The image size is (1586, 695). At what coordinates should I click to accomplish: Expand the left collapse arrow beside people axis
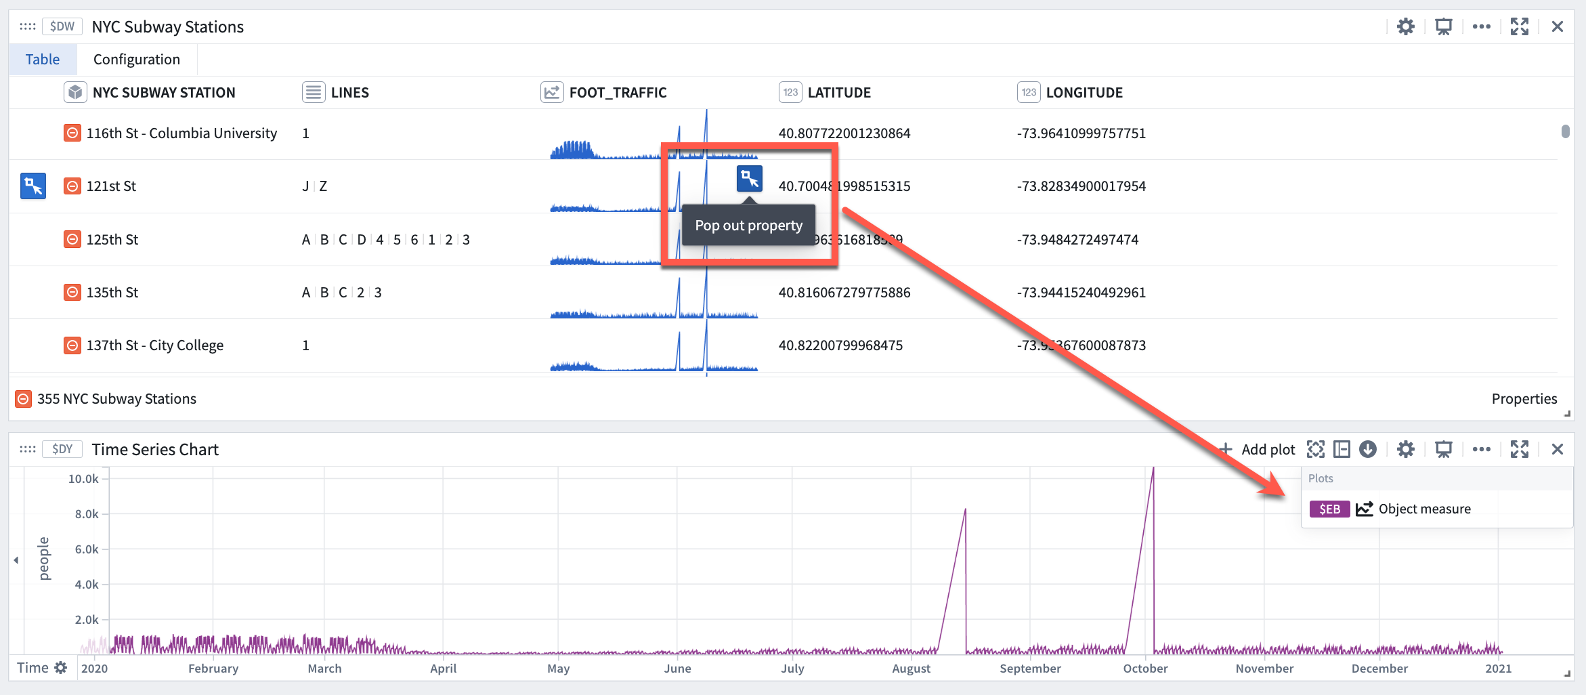(x=16, y=560)
